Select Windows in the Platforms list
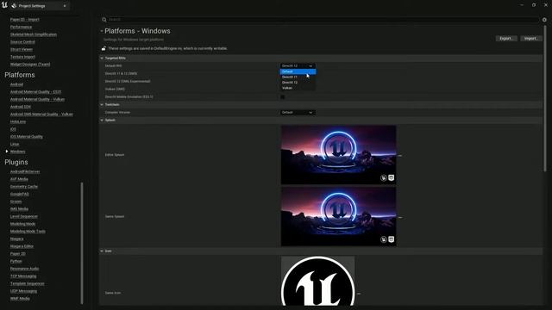This screenshot has height=310, width=552. 17,152
